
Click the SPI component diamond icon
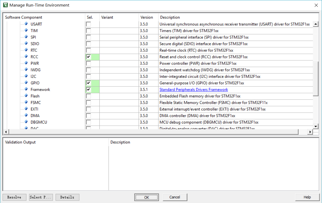point(26,37)
